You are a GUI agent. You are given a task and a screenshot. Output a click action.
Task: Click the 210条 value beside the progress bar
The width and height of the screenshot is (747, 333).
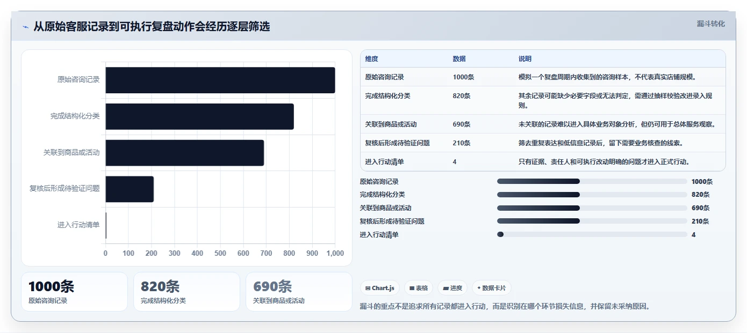700,221
